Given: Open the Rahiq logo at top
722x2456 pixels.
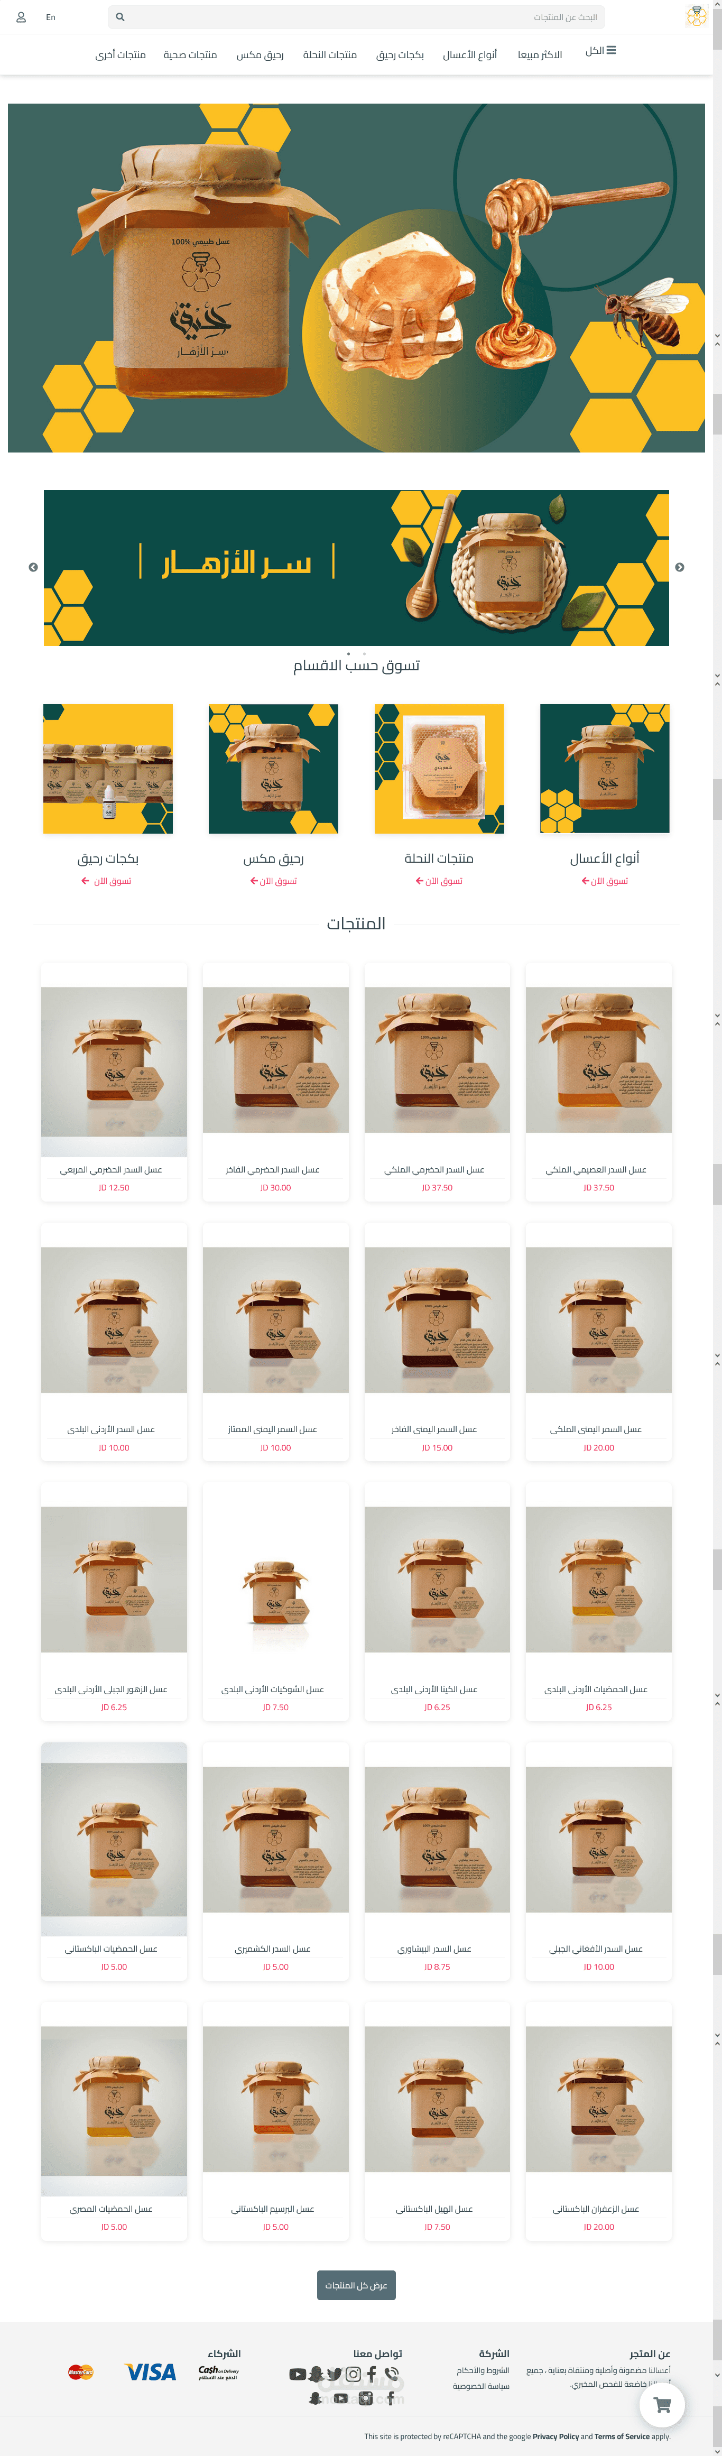Looking at the screenshot, I should tap(696, 16).
